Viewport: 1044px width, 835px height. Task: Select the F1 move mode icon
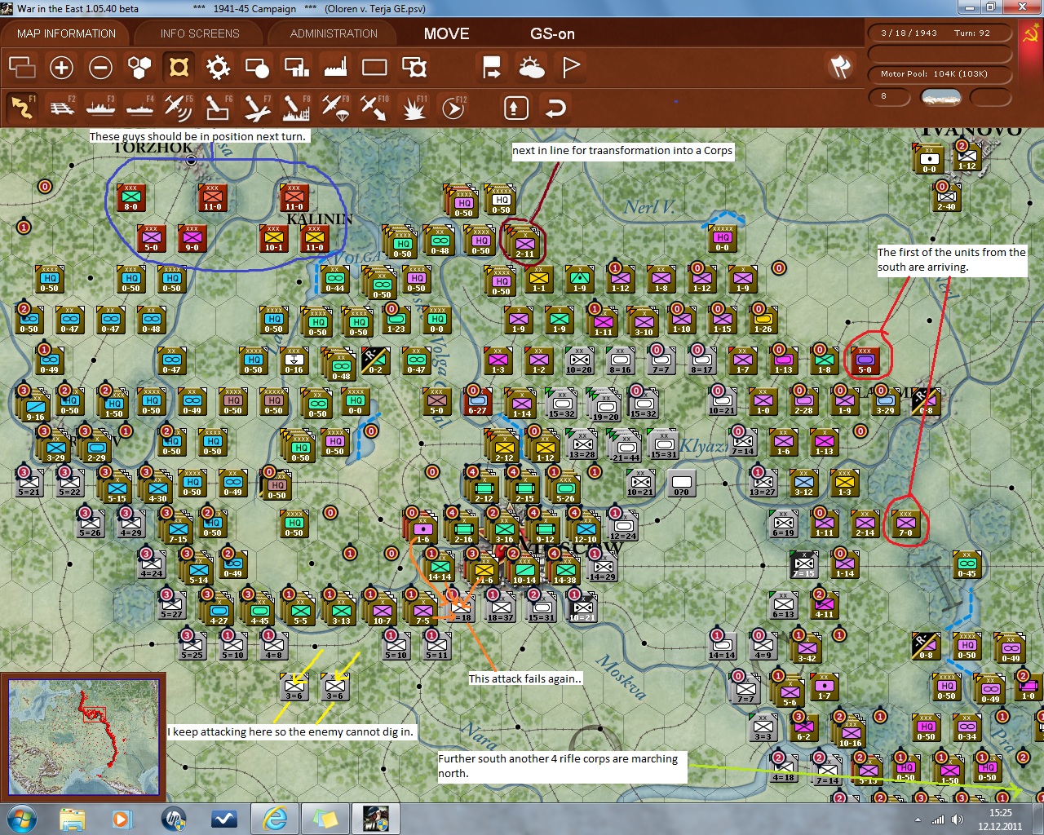pyautogui.click(x=22, y=107)
